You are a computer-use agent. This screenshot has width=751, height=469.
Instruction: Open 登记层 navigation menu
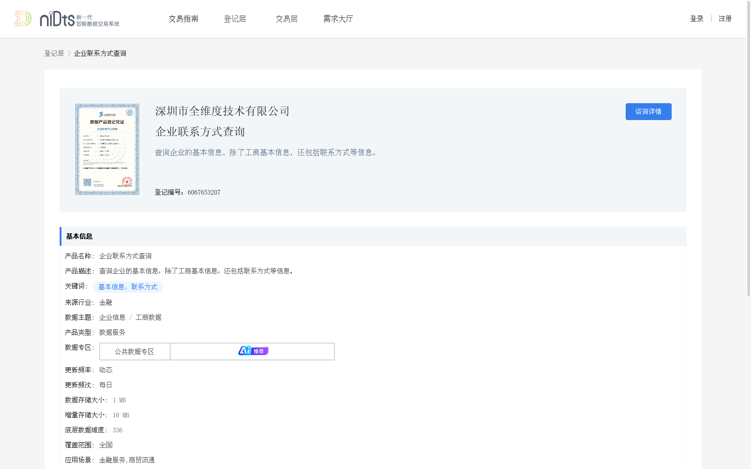click(235, 19)
